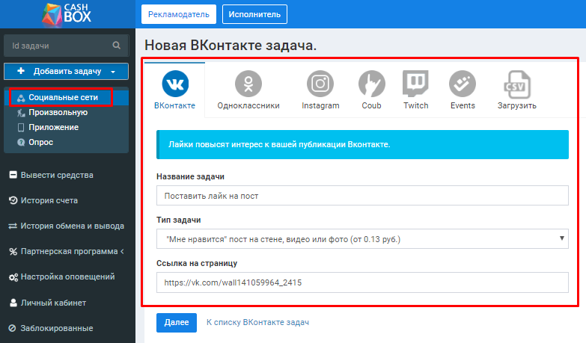Open История счета in sidebar

(49, 200)
